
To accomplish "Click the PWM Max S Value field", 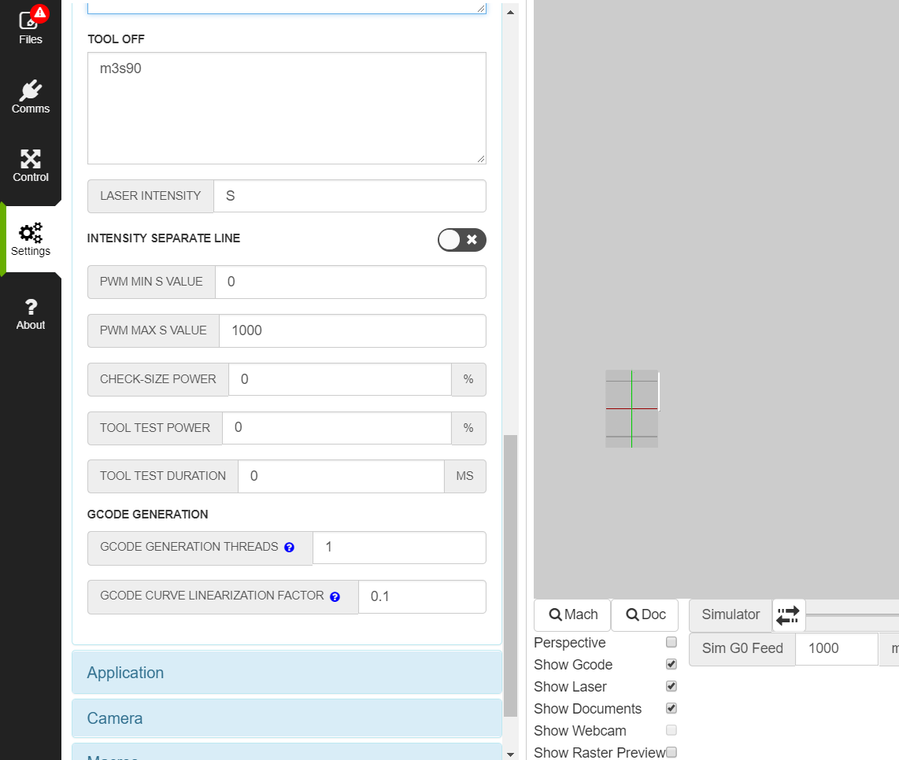I will (x=351, y=330).
